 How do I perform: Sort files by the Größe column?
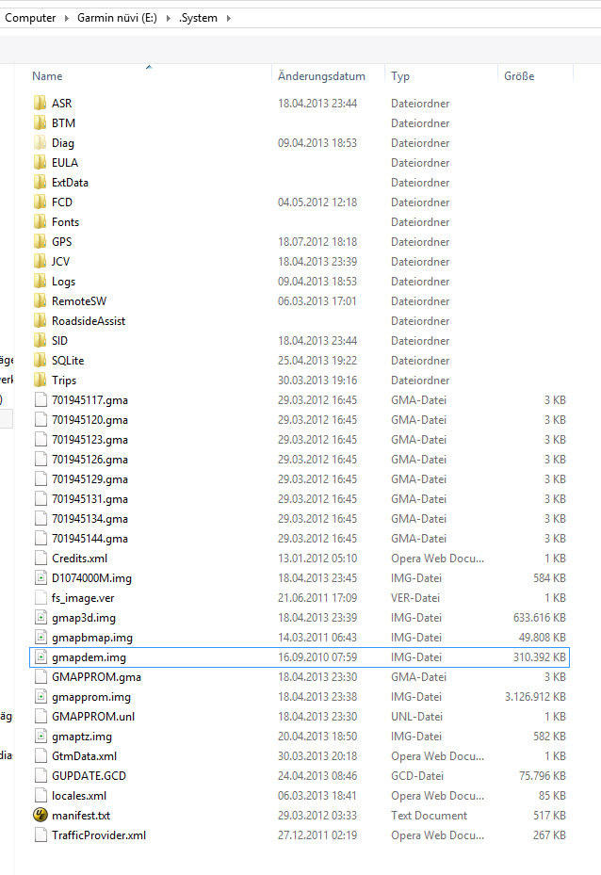519,76
